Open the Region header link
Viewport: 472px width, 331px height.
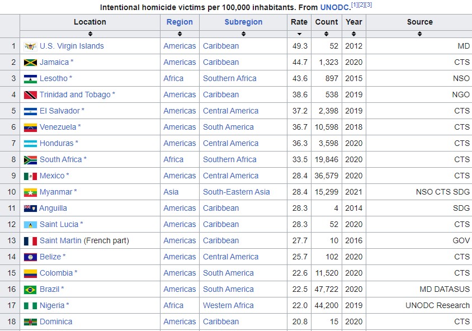(x=180, y=22)
